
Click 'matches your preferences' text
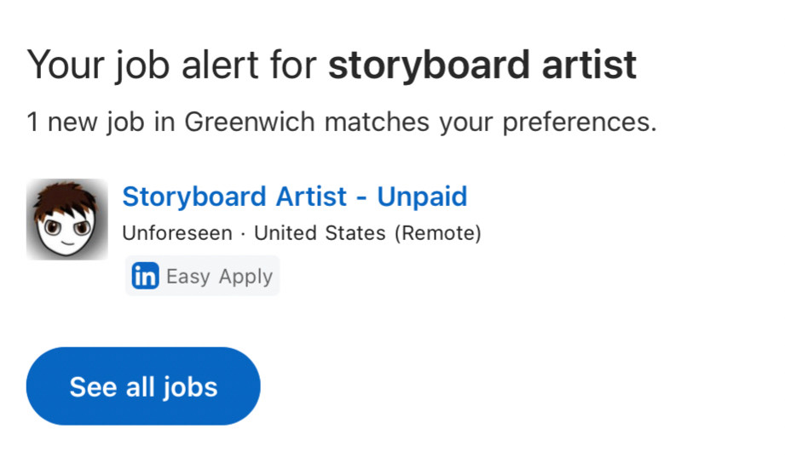491,122
